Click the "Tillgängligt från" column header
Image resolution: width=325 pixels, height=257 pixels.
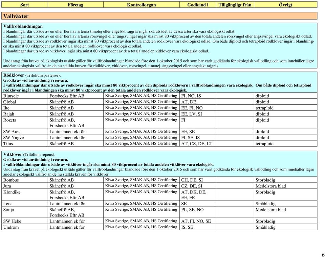235,5
